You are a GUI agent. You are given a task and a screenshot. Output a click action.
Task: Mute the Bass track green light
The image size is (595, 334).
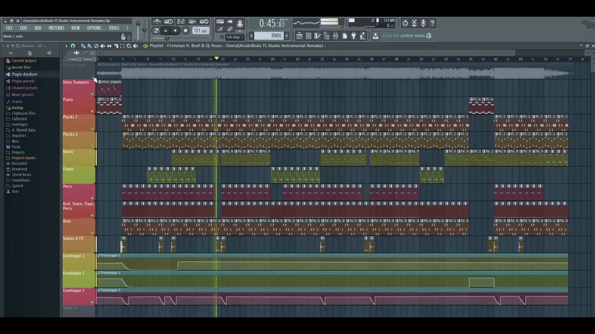click(x=92, y=233)
